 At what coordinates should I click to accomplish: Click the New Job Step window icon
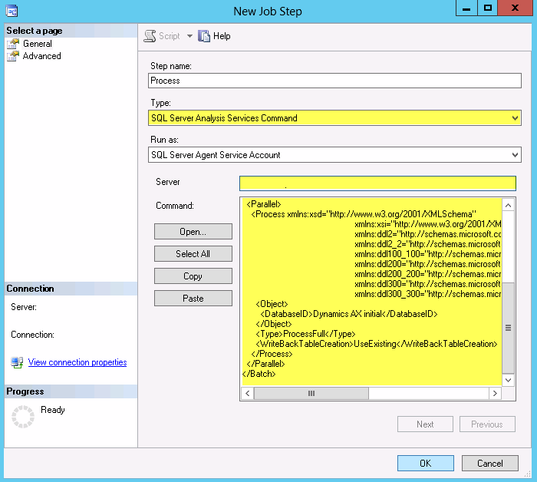12,11
